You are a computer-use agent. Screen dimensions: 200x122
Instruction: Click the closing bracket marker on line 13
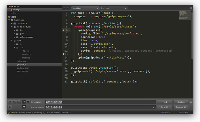63,54
